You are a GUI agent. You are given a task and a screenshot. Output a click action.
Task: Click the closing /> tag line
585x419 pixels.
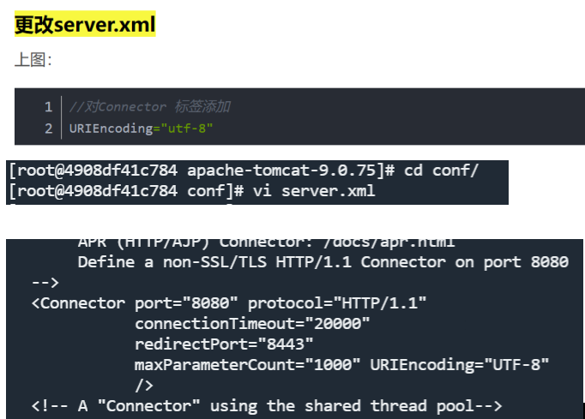coord(144,386)
